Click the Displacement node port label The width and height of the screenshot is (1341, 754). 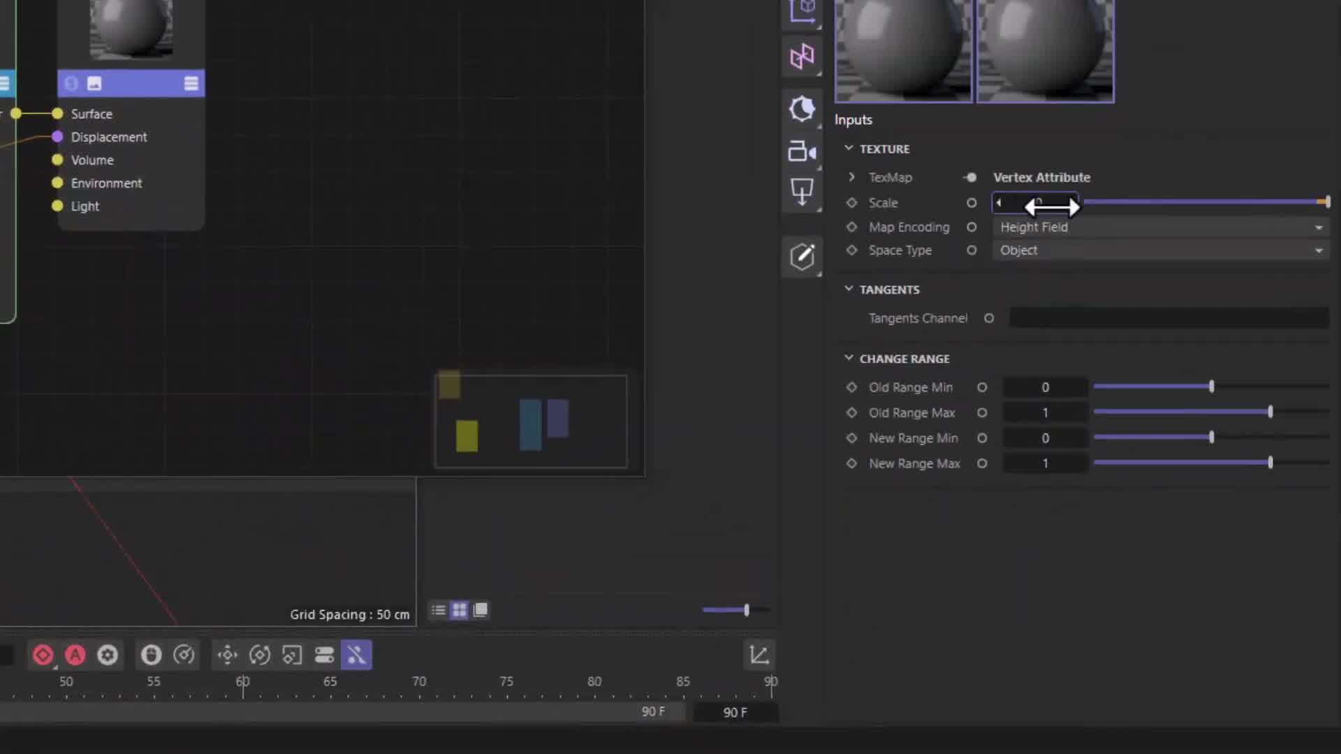click(x=109, y=137)
